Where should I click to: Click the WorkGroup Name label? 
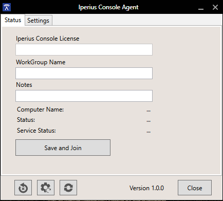[41, 62]
